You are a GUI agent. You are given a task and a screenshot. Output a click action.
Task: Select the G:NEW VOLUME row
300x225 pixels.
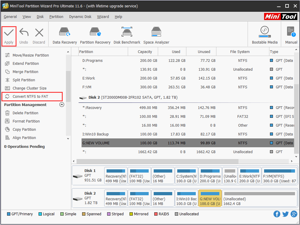pyautogui.click(x=188, y=143)
